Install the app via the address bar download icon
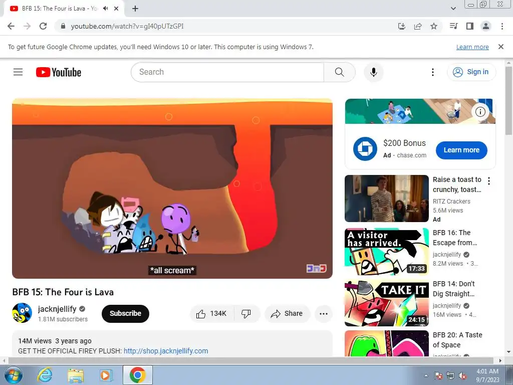513x385 pixels. pos(402,26)
